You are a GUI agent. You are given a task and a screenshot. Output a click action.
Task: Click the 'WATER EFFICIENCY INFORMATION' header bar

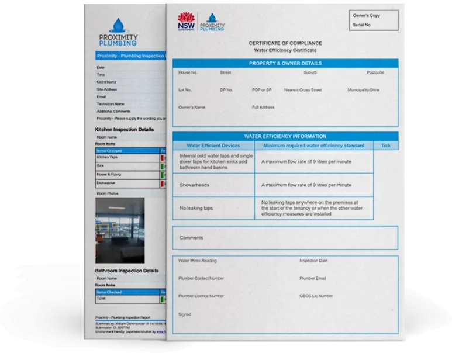point(285,136)
